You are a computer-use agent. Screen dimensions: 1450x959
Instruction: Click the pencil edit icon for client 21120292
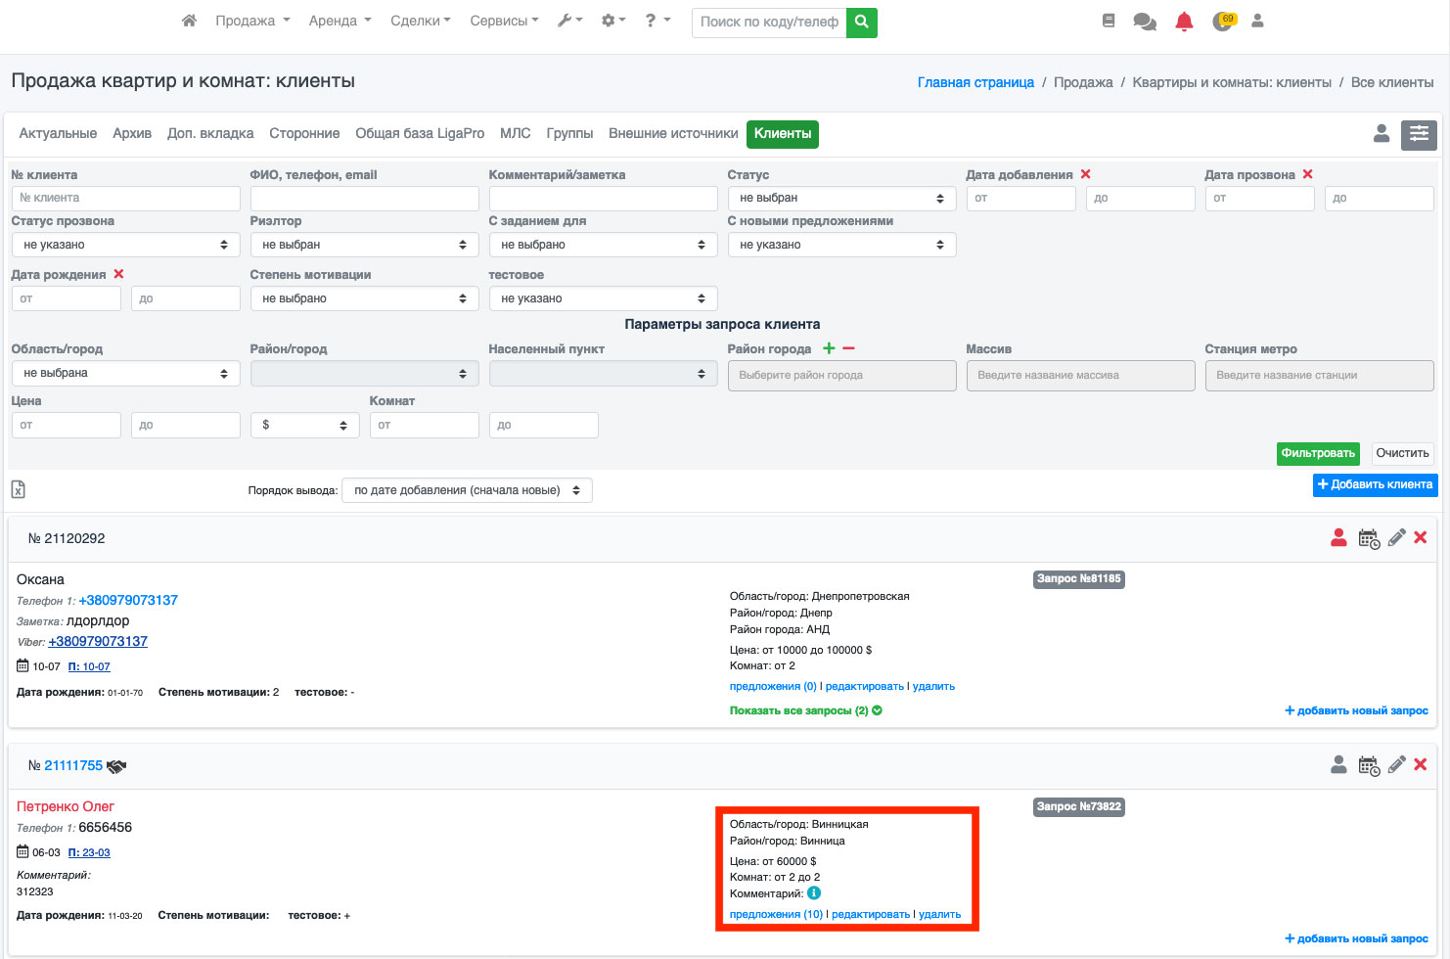1396,537
